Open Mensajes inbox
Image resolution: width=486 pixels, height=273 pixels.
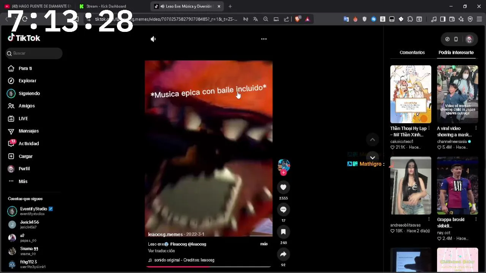point(28,131)
